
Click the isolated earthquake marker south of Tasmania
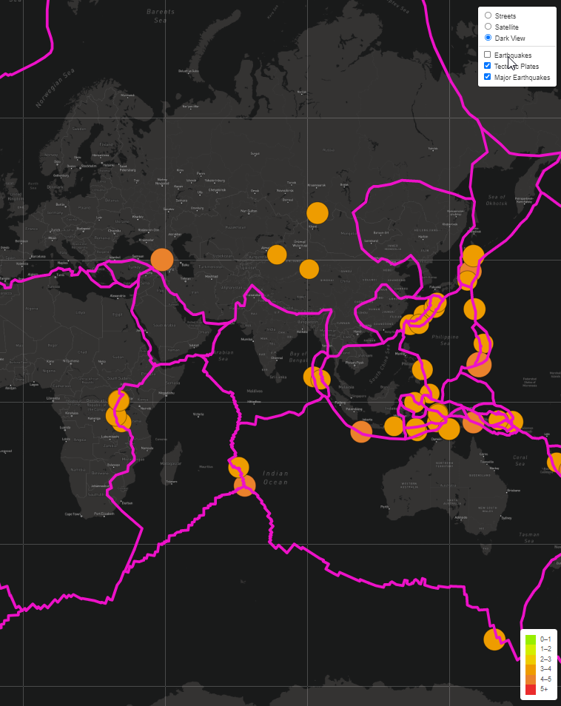click(x=494, y=639)
